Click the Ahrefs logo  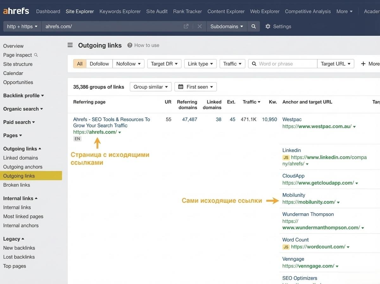[x=16, y=11]
